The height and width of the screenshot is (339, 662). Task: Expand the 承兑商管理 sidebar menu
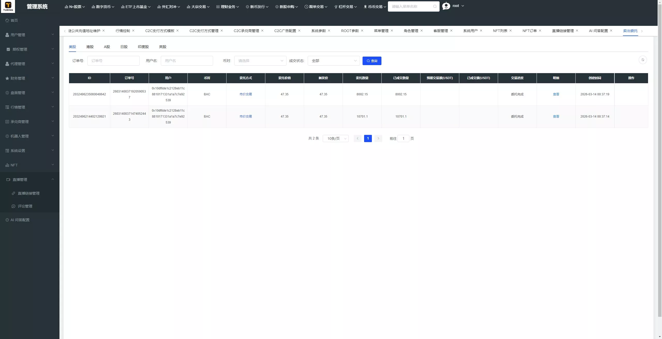[x=30, y=122]
